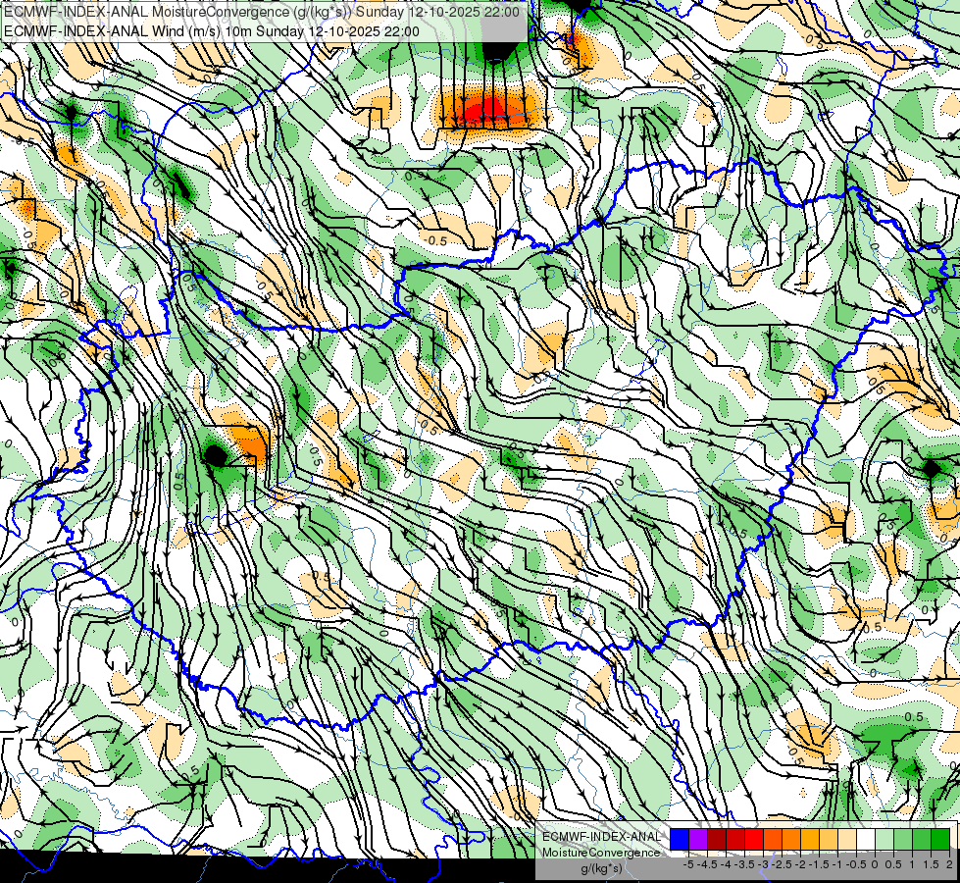This screenshot has width=960, height=883.
Task: Click the purple legend color swatch
Action: click(698, 839)
